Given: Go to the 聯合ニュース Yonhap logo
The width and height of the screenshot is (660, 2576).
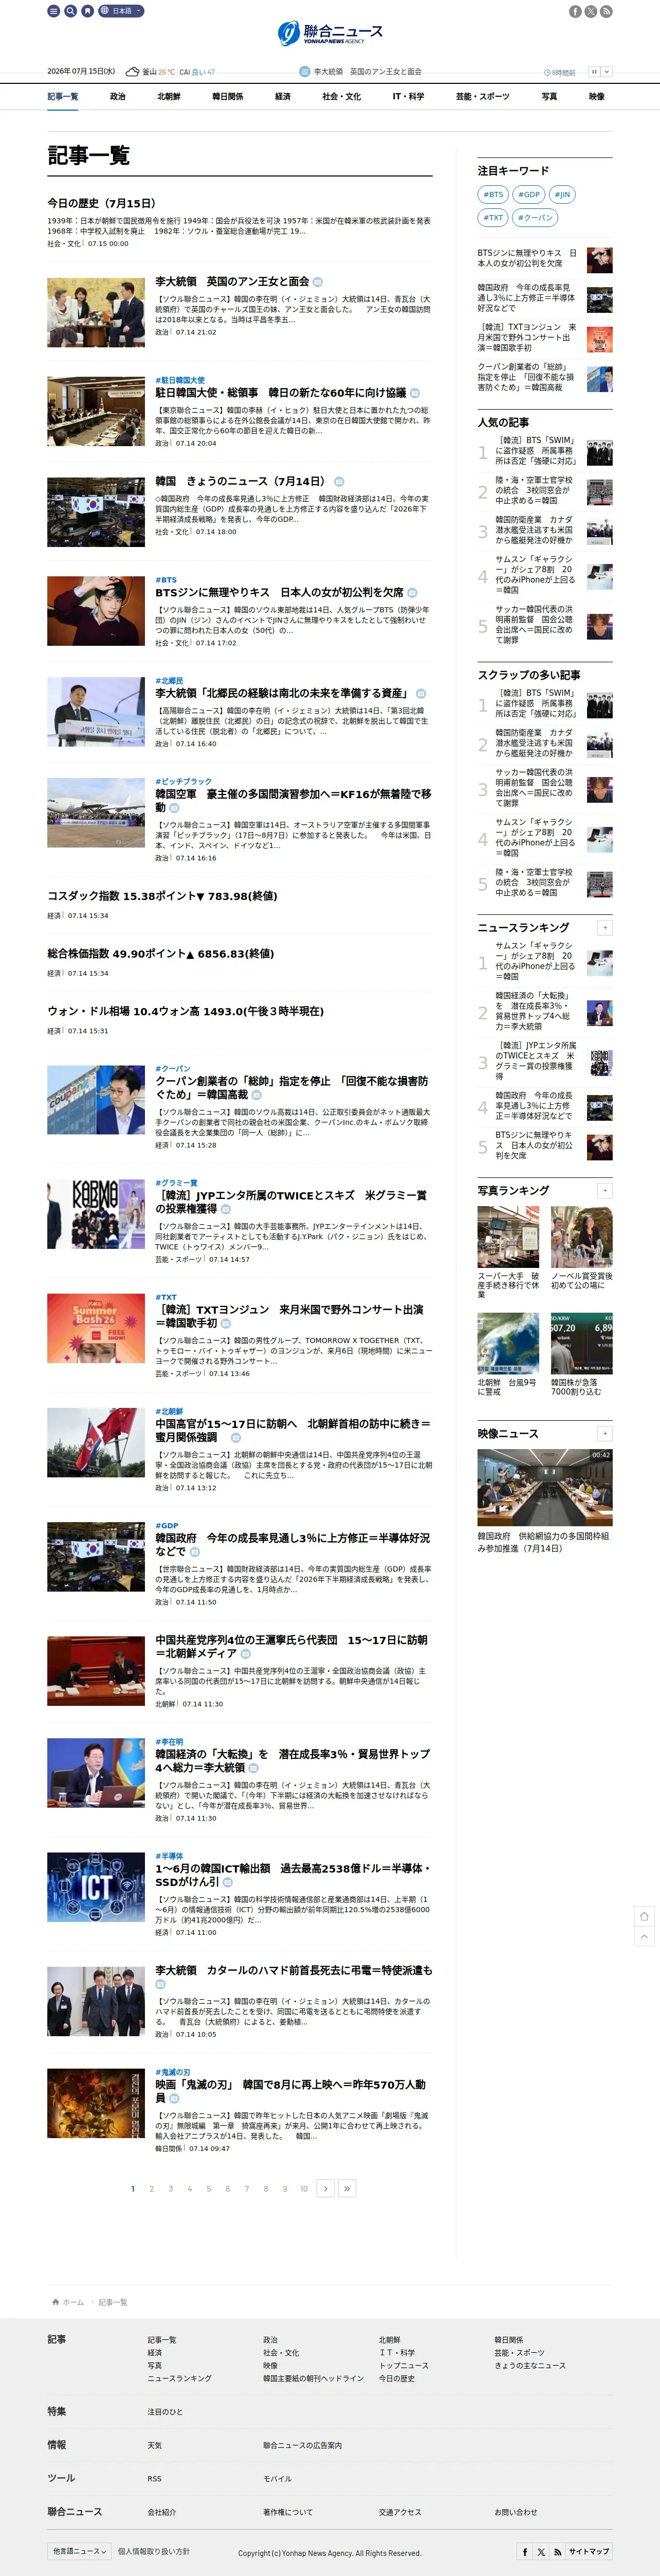Looking at the screenshot, I should point(331,33).
